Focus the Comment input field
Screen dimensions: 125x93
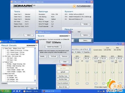click(x=22, y=84)
